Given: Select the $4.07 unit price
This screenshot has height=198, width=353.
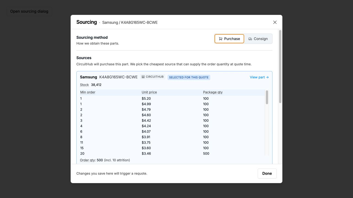Looking at the screenshot, I should (146, 131).
